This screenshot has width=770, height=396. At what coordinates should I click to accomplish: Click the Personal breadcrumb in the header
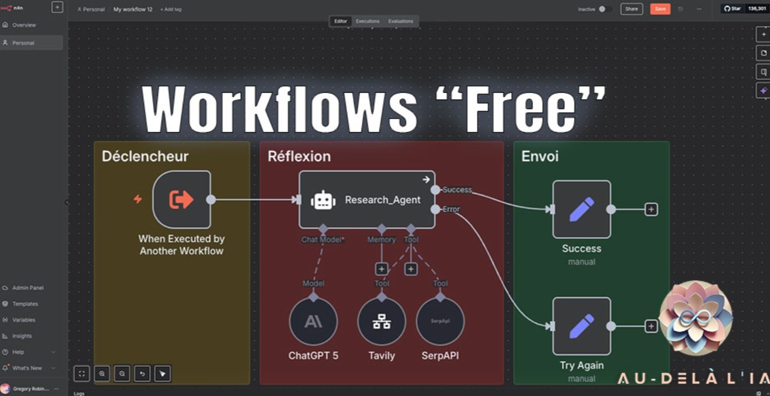click(x=91, y=9)
